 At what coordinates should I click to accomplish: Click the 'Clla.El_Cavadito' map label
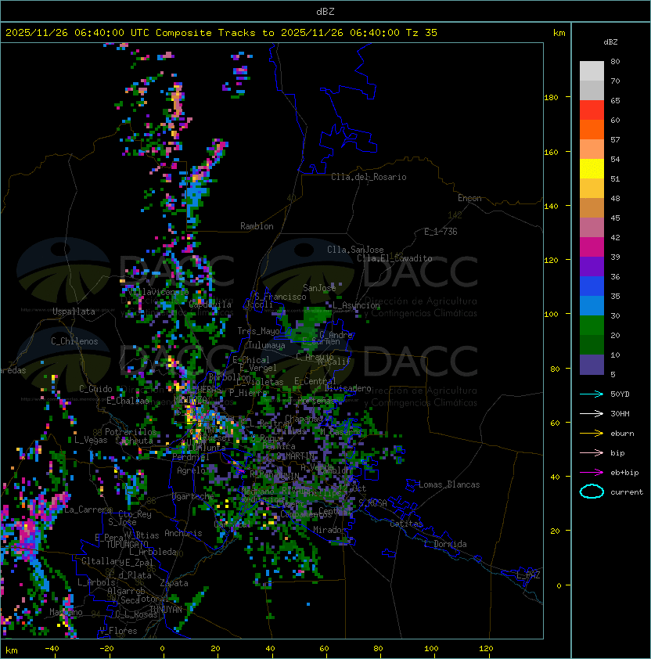point(394,258)
